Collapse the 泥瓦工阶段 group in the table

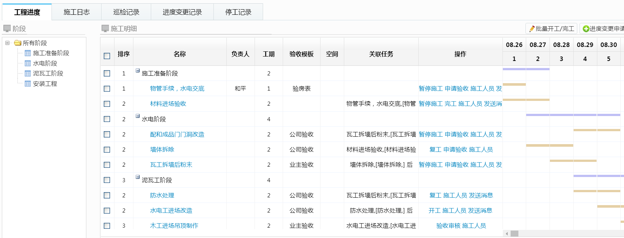coord(137,177)
